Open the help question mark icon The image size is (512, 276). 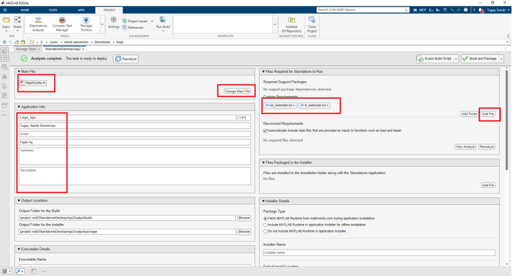click(466, 10)
